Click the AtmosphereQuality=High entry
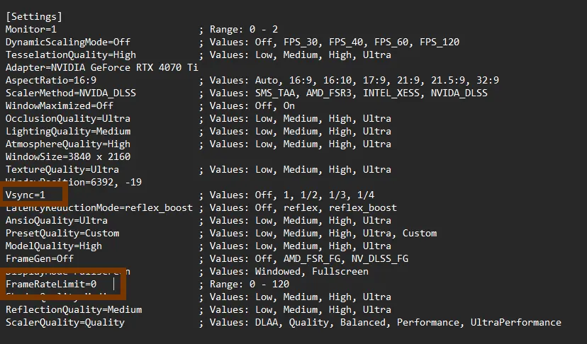The width and height of the screenshot is (587, 344). 68,144
